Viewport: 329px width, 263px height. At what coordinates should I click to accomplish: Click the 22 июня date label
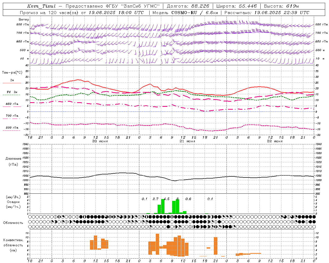275,141
